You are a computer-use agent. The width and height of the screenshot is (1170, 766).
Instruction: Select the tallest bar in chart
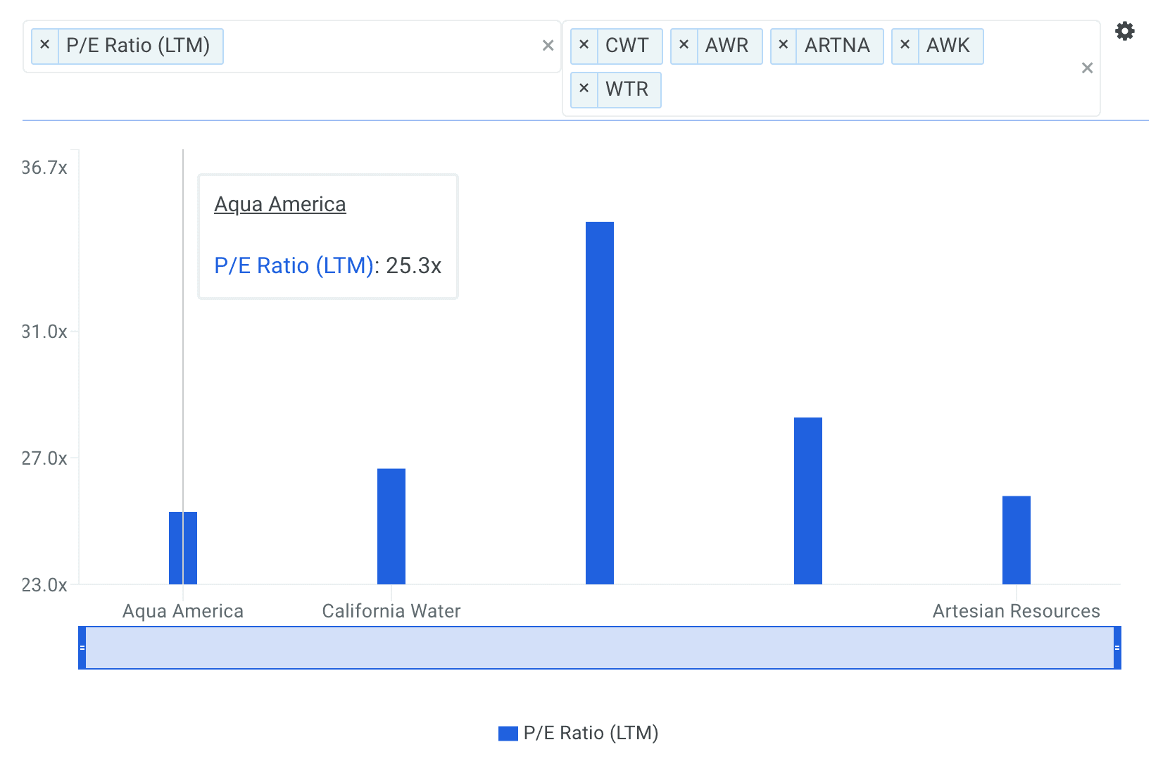point(600,403)
